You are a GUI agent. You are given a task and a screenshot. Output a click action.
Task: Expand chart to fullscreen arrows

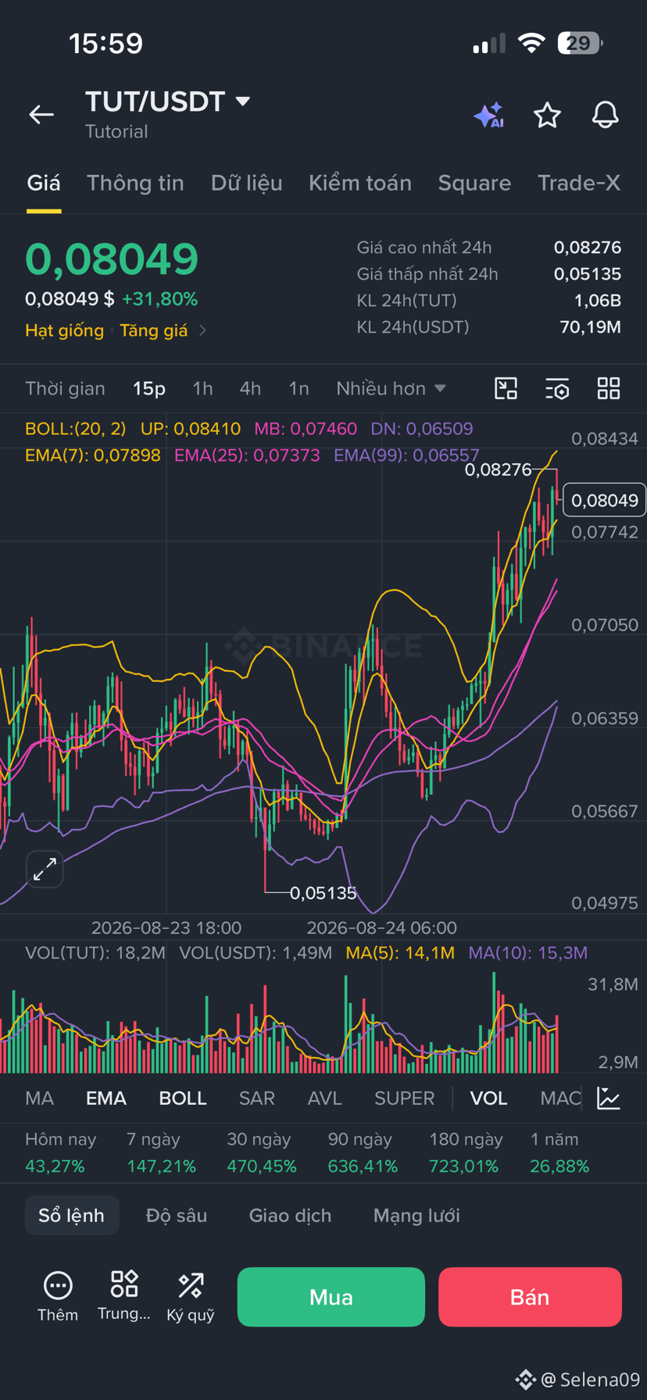click(x=45, y=869)
